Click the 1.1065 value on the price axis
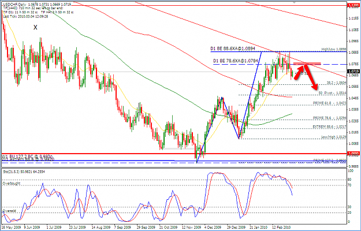Image resolution: width=361 pixels, height=231 pixels. (354, 29)
